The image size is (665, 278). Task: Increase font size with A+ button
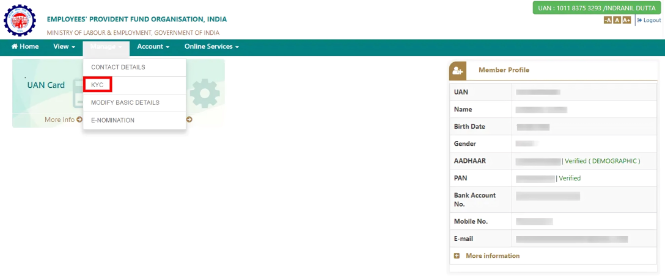(627, 20)
